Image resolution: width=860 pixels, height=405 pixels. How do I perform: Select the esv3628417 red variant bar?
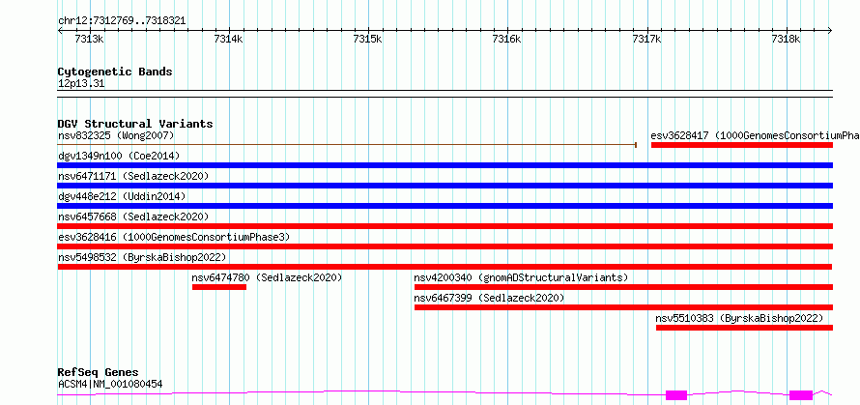742,145
